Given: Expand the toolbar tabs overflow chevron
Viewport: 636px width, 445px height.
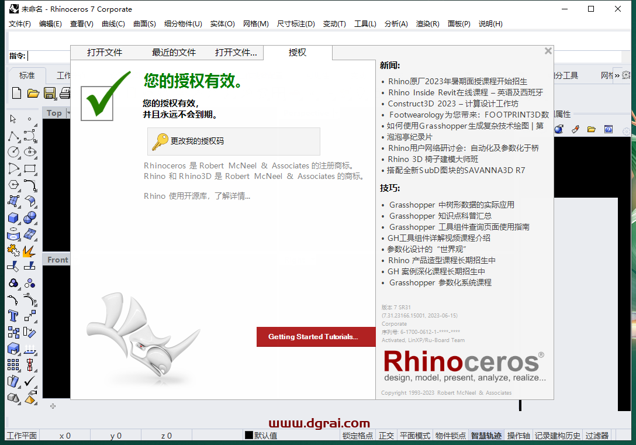Looking at the screenshot, I should (617, 75).
